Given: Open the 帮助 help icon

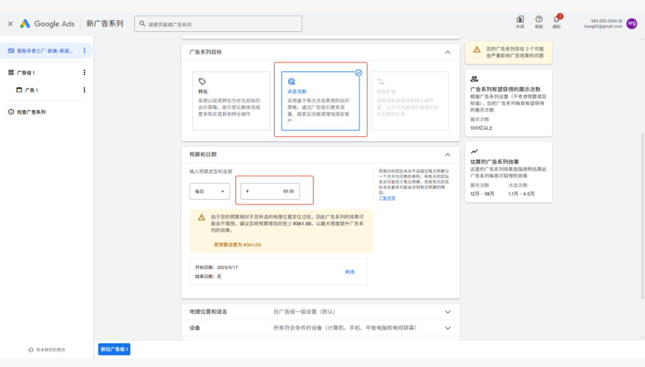Looking at the screenshot, I should pos(538,22).
